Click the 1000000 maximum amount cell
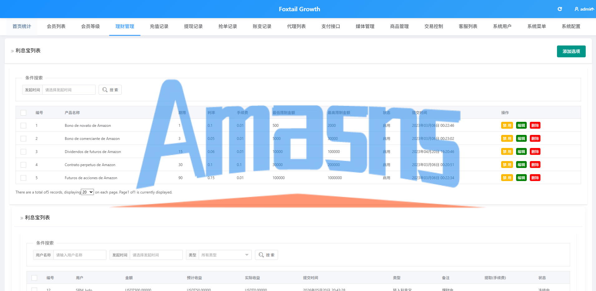596x291 pixels. coord(335,178)
